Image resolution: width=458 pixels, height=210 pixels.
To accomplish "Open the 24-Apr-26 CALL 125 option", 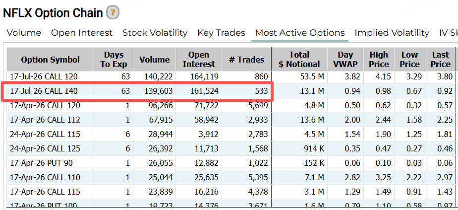I will point(44,148).
